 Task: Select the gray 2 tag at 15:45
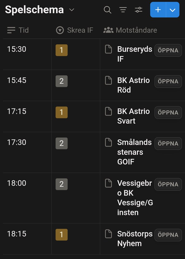tap(61, 81)
